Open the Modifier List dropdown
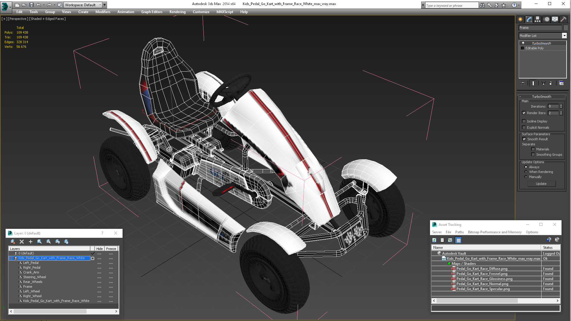Screen dimensions: 571x321 [x=564, y=36]
